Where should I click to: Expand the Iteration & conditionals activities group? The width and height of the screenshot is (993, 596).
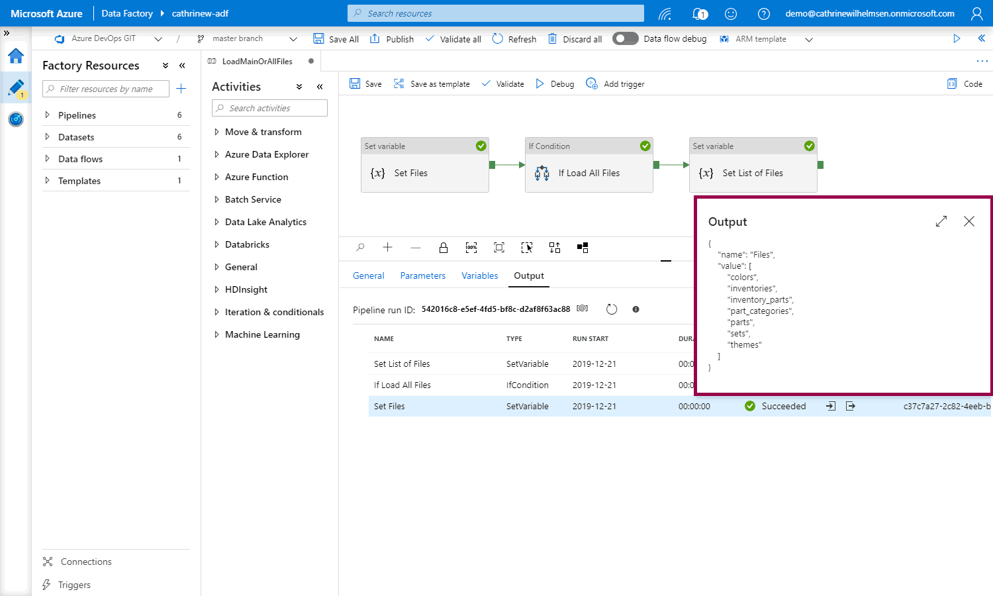tap(216, 312)
